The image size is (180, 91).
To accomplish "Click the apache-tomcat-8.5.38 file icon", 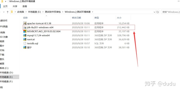I will click(25, 23).
